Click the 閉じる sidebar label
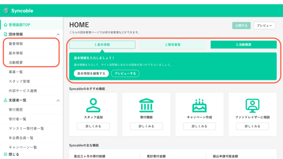 point(14,154)
